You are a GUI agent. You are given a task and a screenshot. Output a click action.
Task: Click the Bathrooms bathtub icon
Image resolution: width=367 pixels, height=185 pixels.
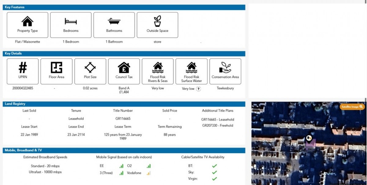pos(114,21)
